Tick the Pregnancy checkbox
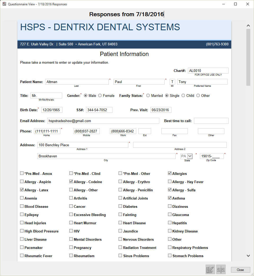Image resolution: width=254 pixels, height=276 pixels. click(71, 247)
